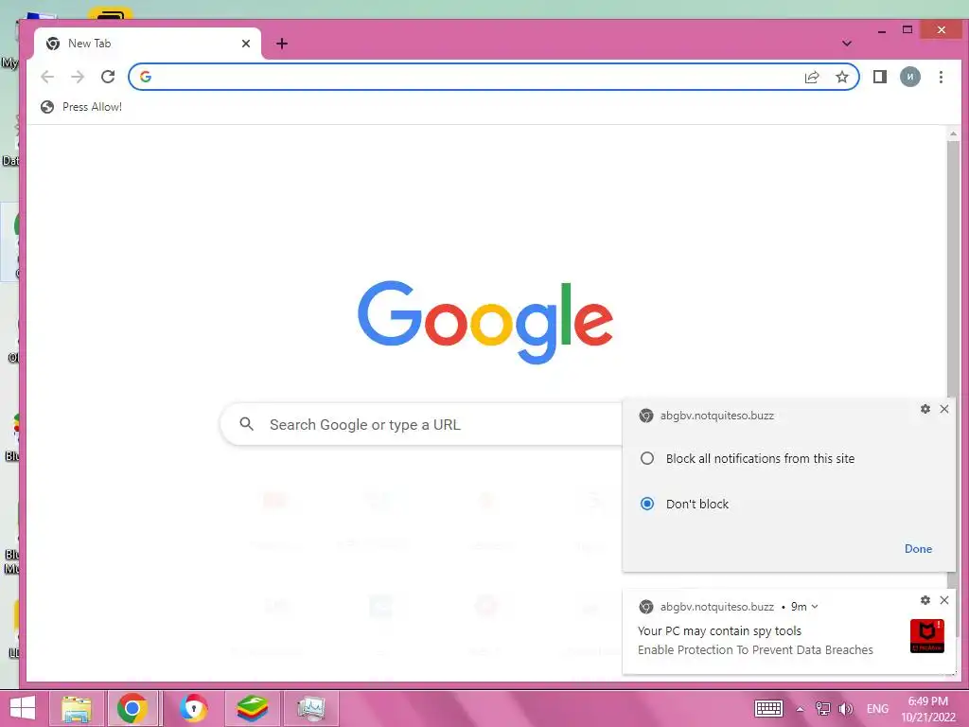Image resolution: width=969 pixels, height=727 pixels.
Task: Open the second browser icon on taskbar
Action: [193, 708]
